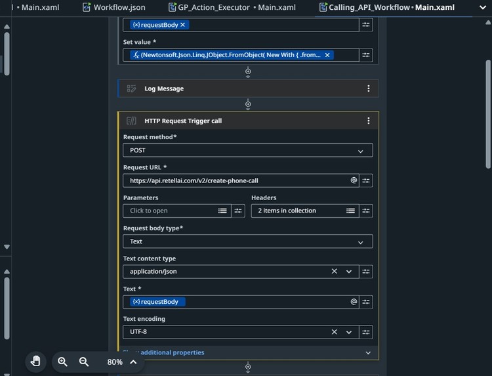Show additional properties link
Image resolution: width=492 pixels, height=376 pixels.
[x=163, y=352]
